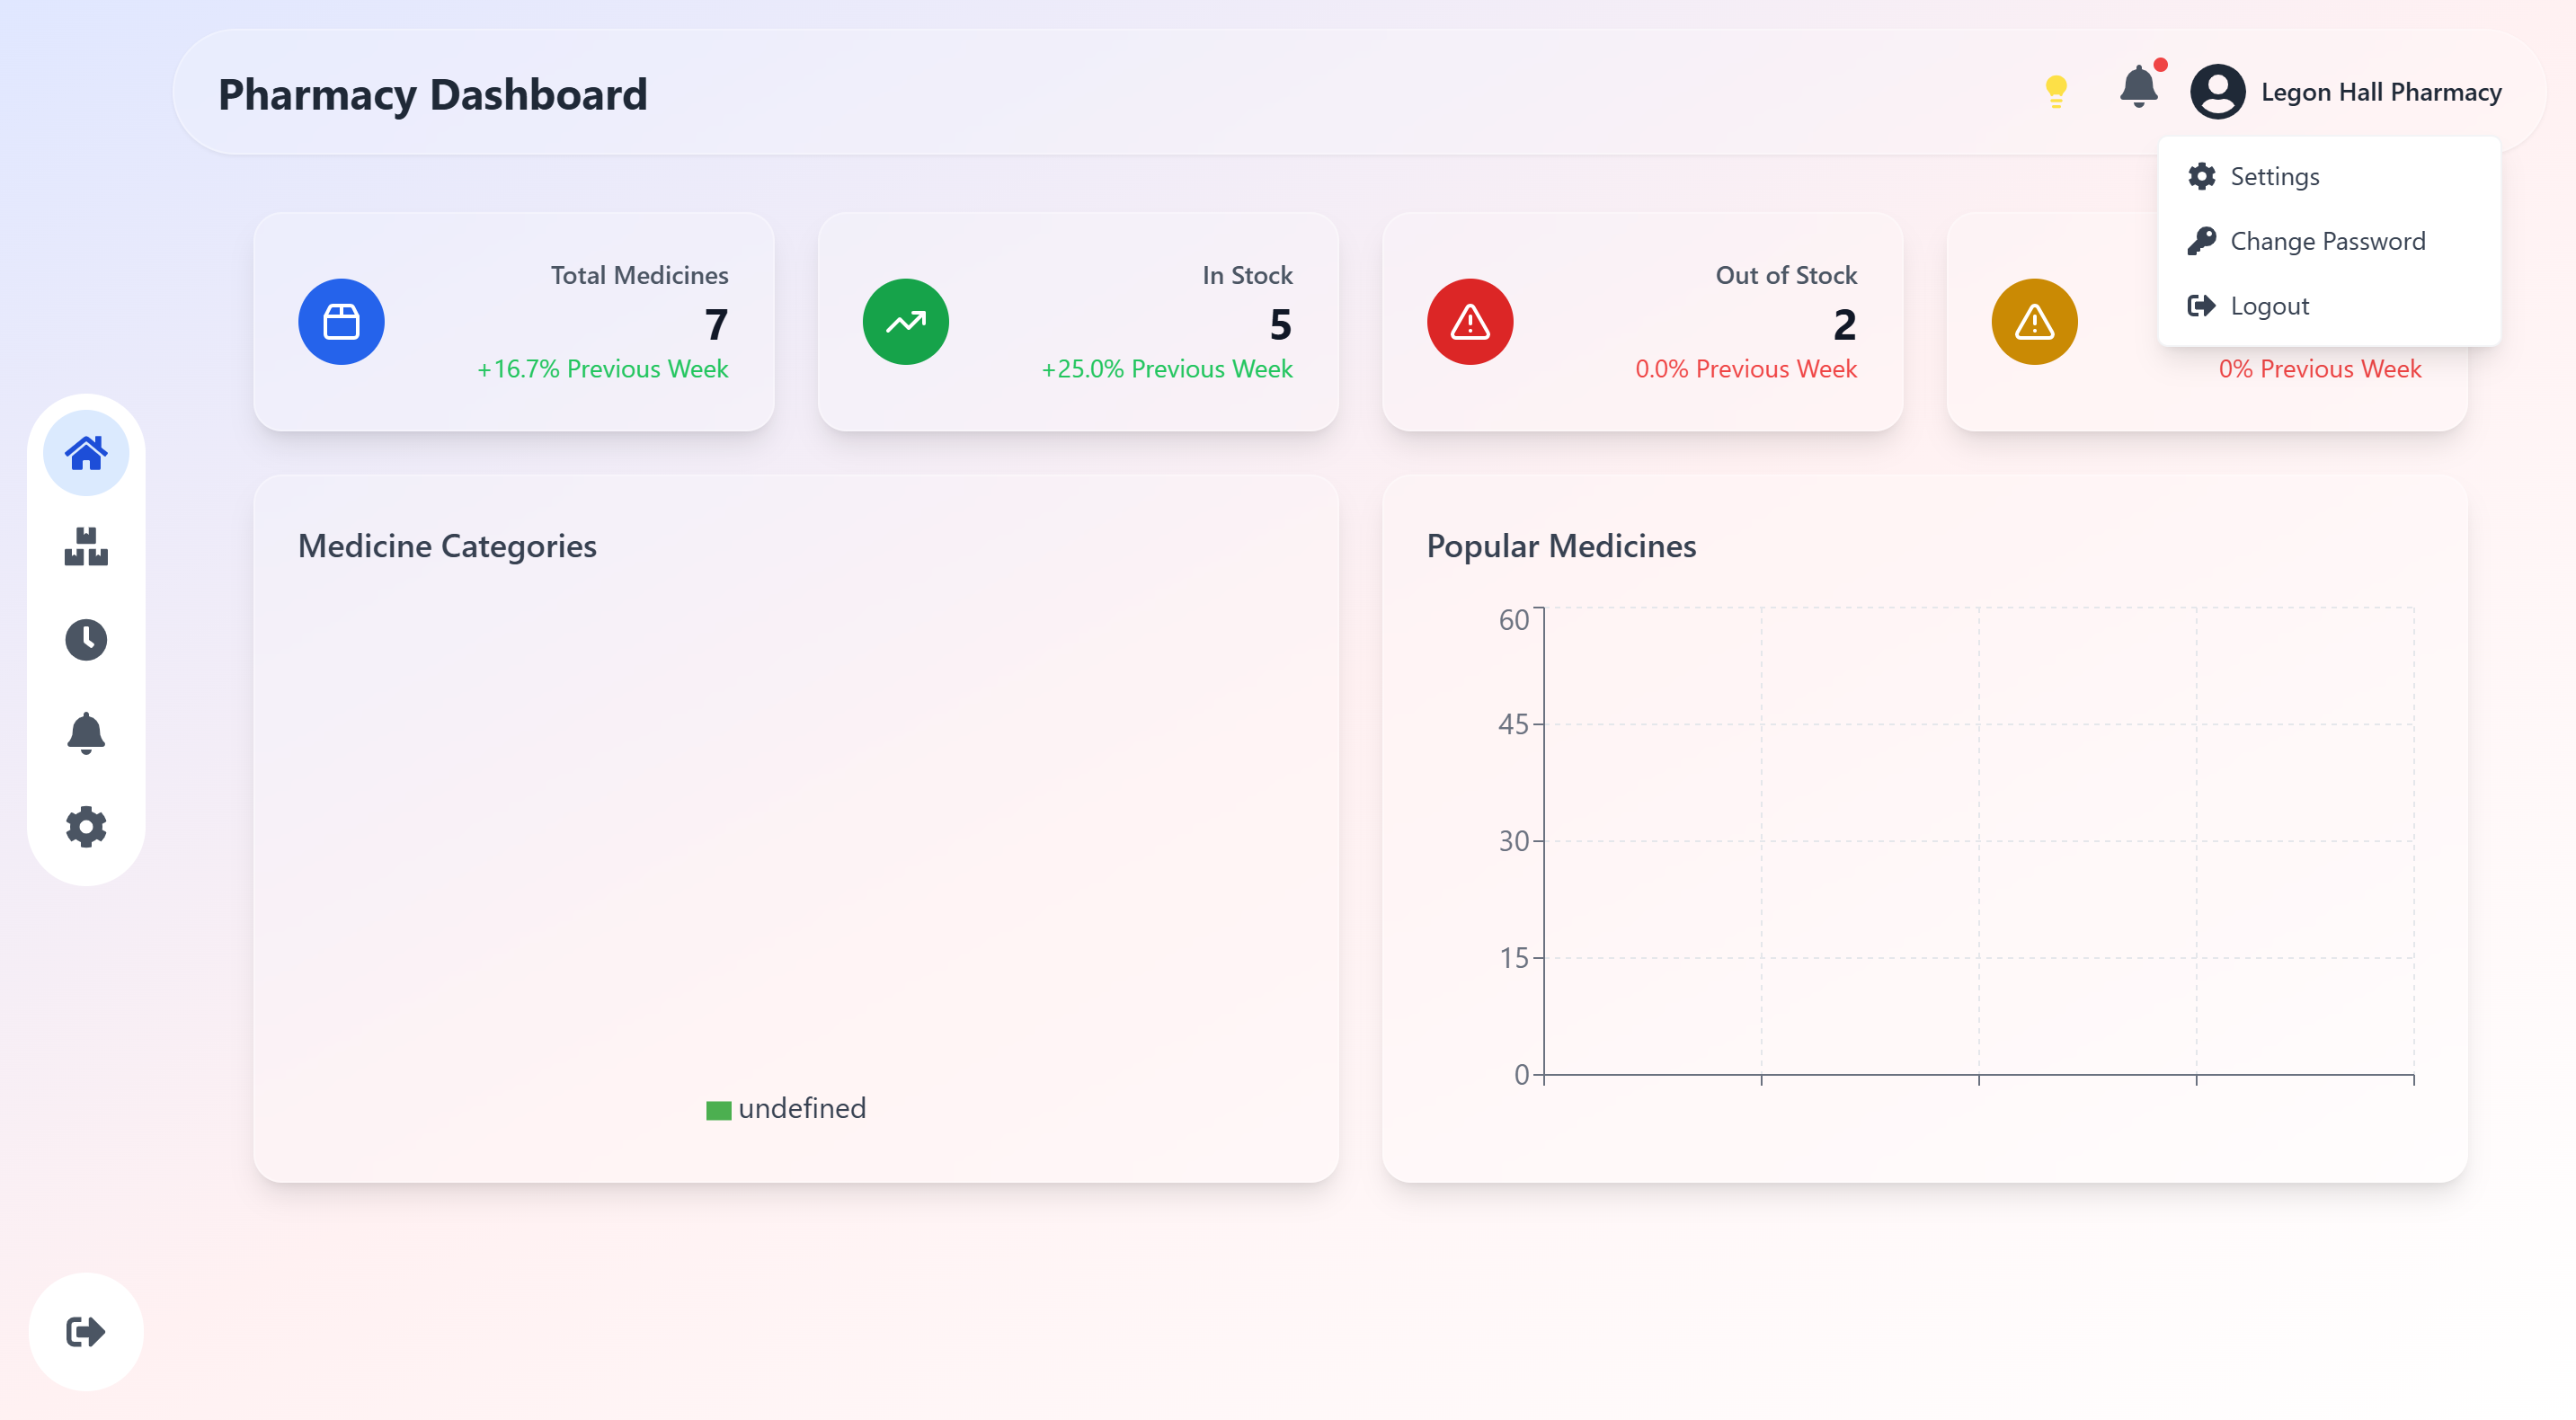Screen dimensions: 2576x1420
Task: Click the Total Medicines card
Action: coord(514,322)
